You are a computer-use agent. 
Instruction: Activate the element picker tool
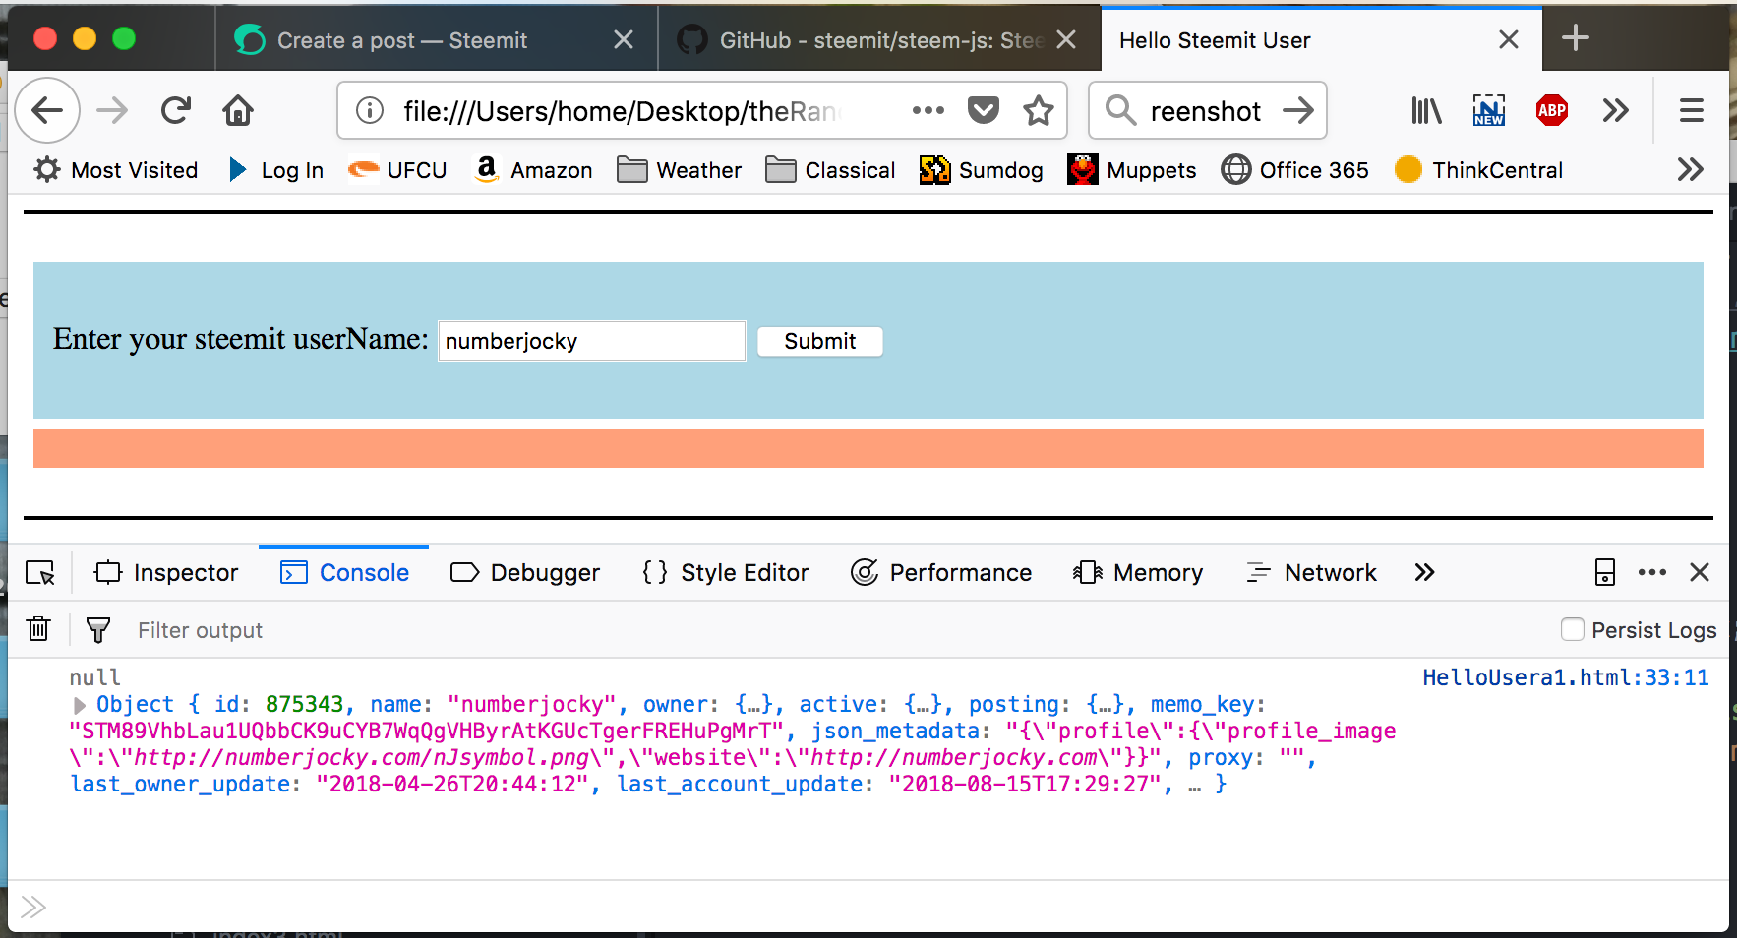[40, 573]
